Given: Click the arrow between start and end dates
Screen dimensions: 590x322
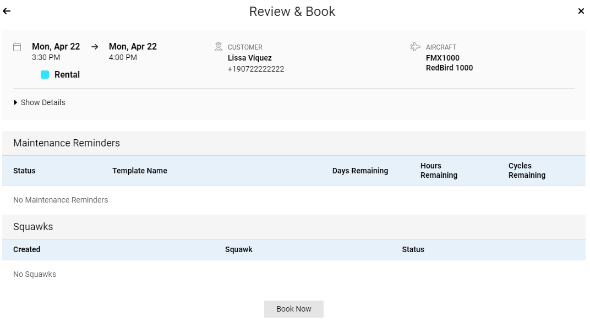Looking at the screenshot, I should (x=95, y=47).
